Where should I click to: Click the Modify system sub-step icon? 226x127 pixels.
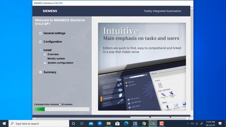tap(45, 59)
